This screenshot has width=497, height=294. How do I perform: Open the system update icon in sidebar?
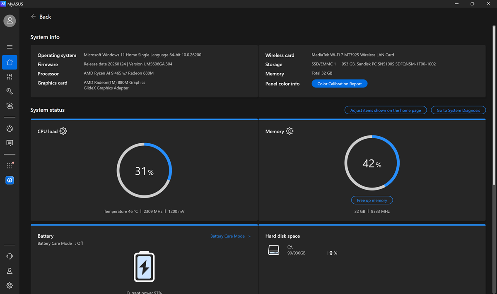(10, 106)
